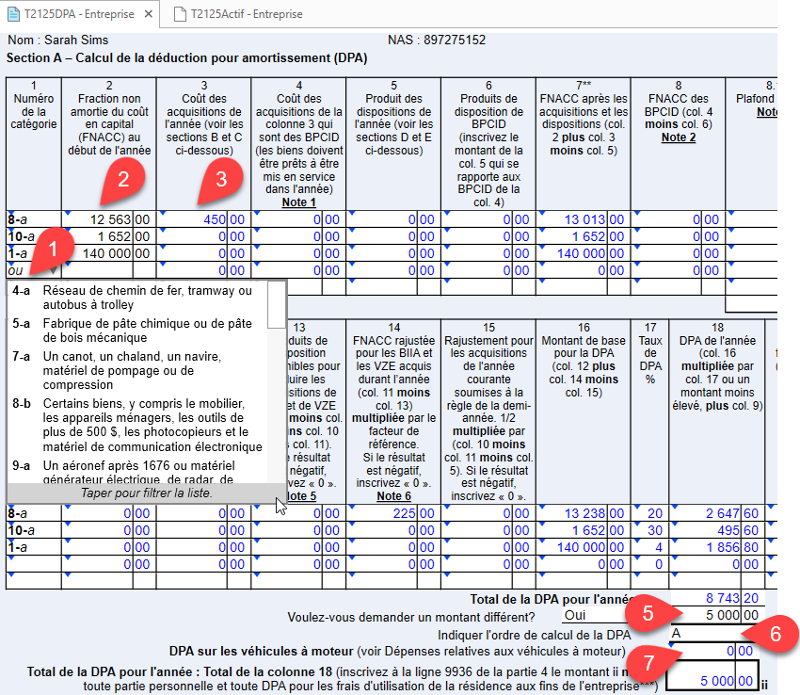
Task: Select category 4-a Réseau de chemin de fer
Action: 136,298
